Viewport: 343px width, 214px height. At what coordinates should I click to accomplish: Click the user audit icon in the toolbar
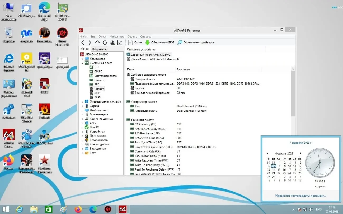pos(112,42)
